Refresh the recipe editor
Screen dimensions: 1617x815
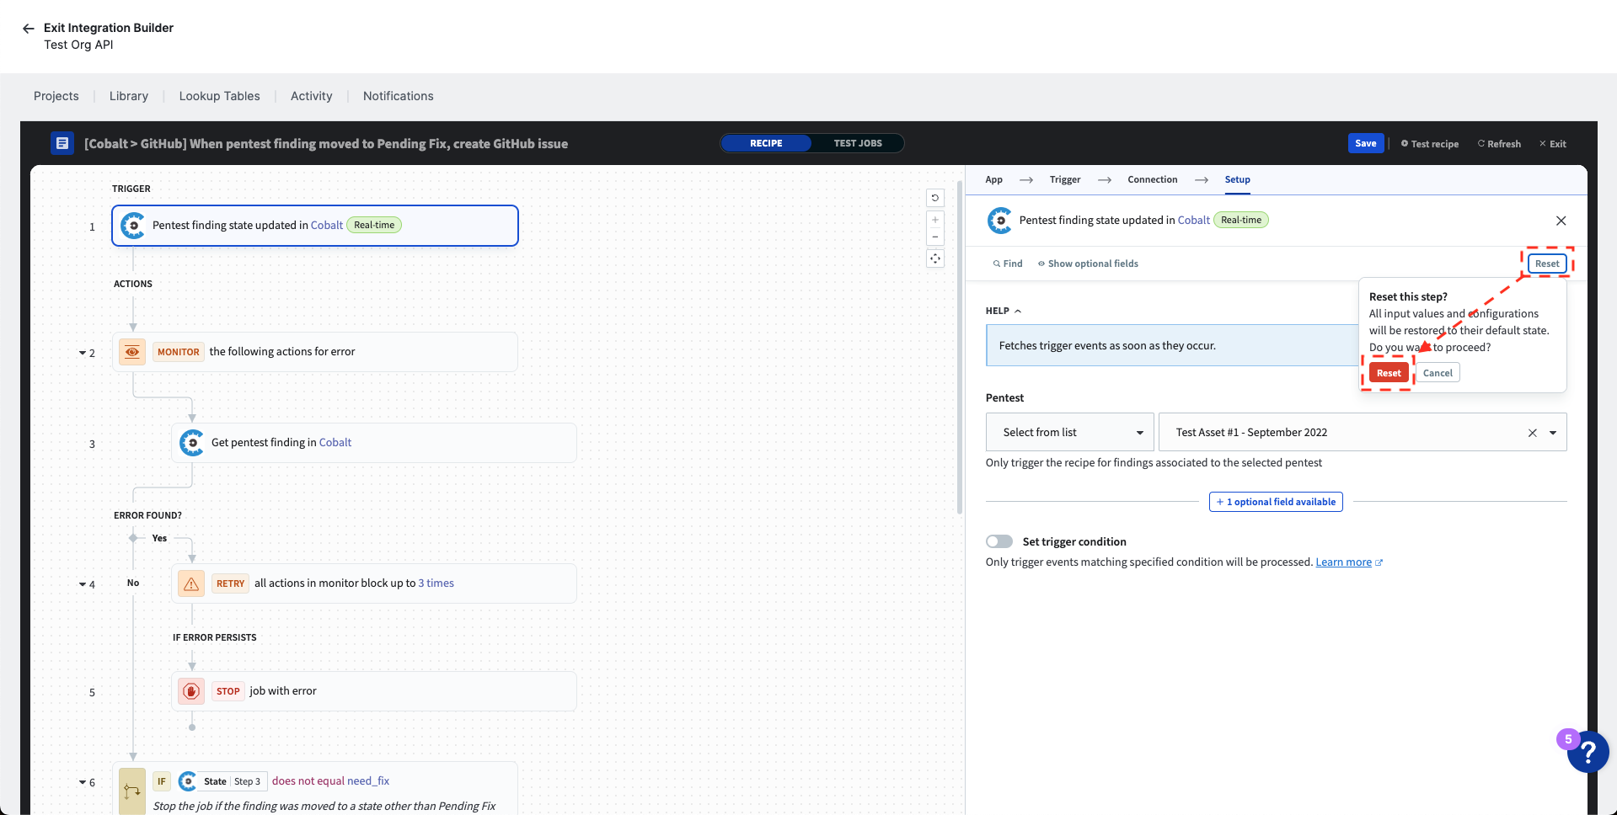tap(1499, 144)
